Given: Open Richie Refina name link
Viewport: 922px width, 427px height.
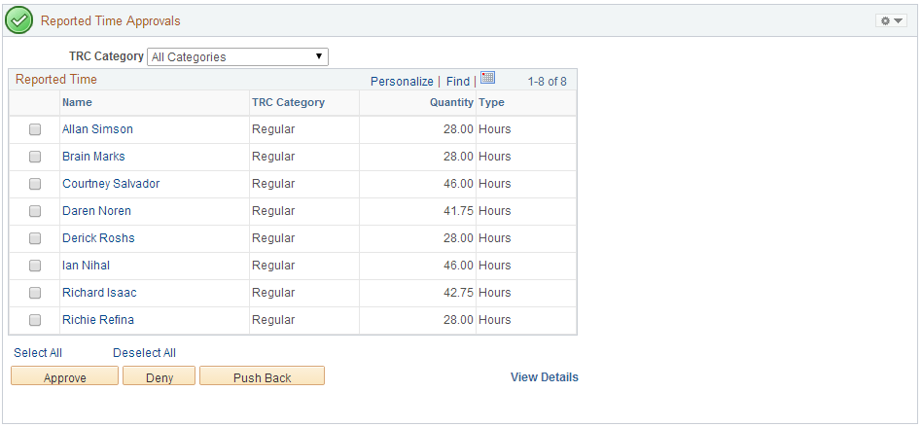Looking at the screenshot, I should [98, 320].
